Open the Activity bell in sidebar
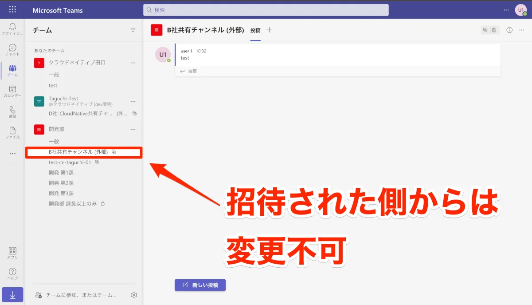Screen dimensions: 532x305 [12, 29]
